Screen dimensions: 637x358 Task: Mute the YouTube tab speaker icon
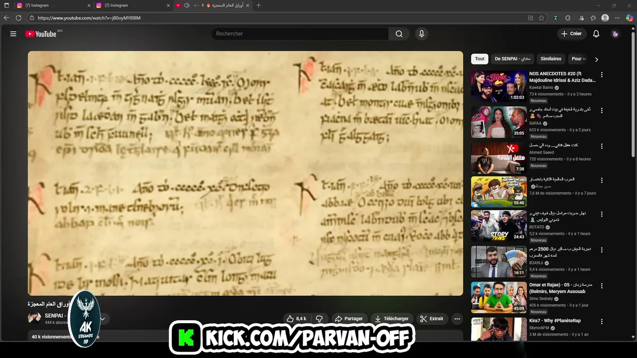(187, 5)
